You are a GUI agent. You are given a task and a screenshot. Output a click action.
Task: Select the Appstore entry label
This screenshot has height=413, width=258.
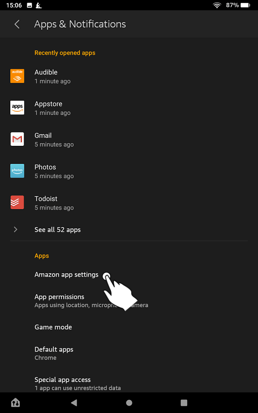(x=49, y=104)
